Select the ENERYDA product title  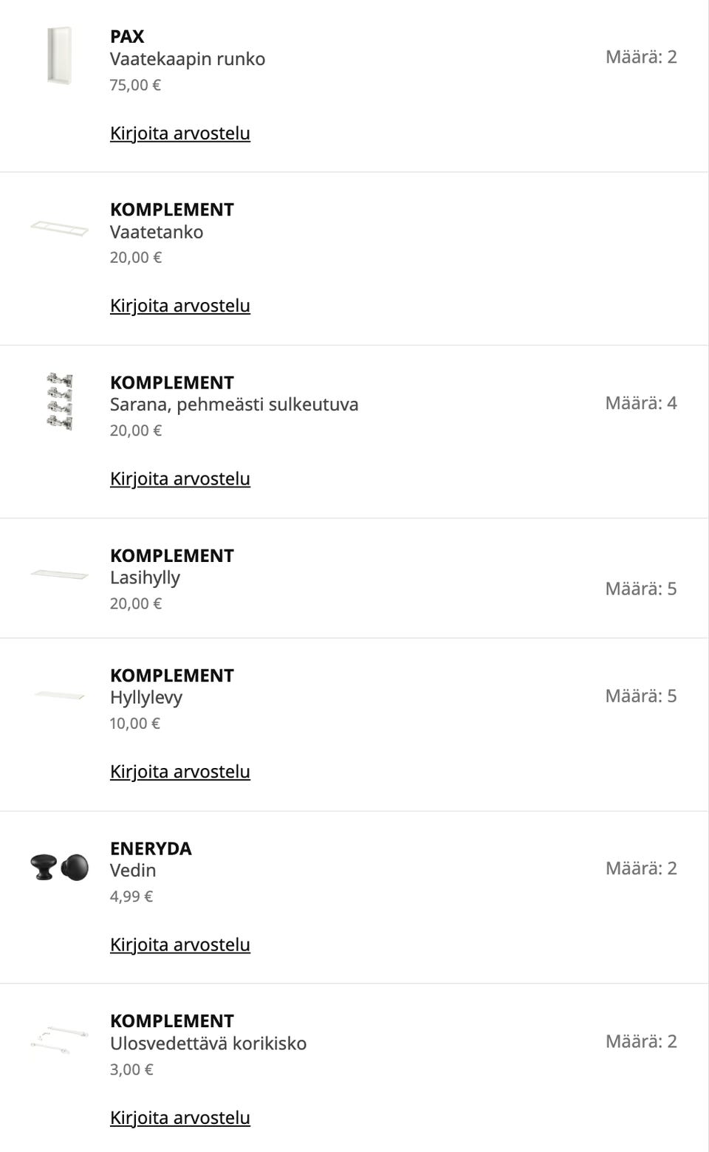coord(151,848)
